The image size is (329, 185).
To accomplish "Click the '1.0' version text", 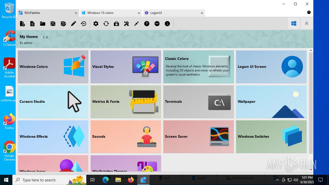I will [x=45, y=37].
